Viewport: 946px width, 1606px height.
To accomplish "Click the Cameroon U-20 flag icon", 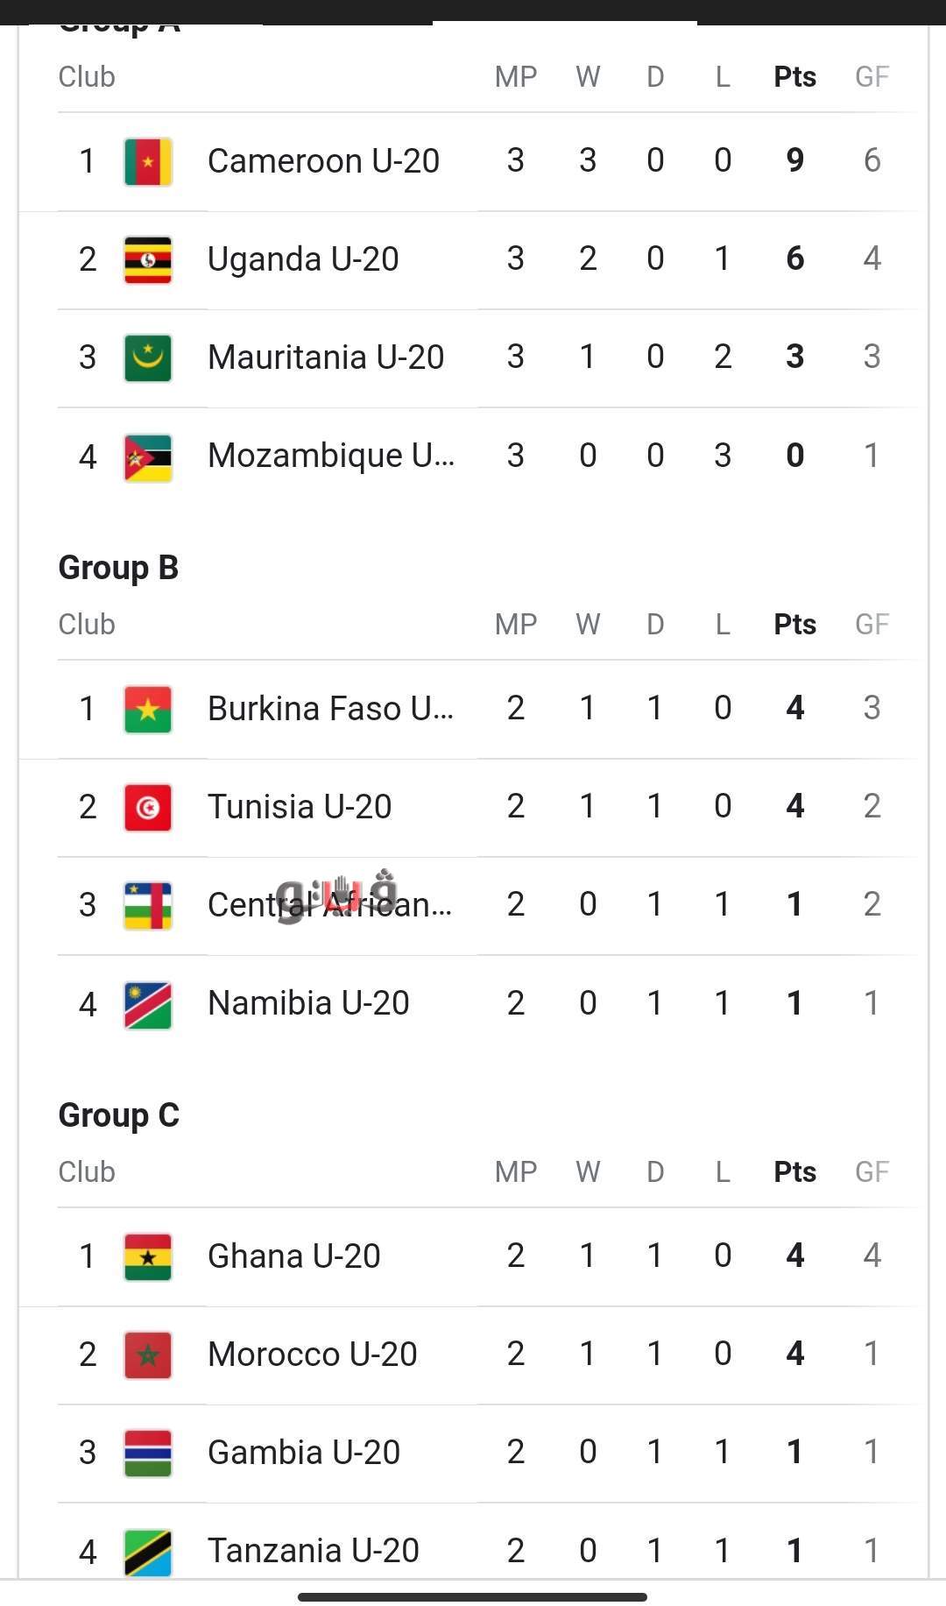I will 148,162.
